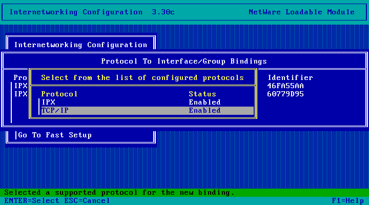The width and height of the screenshot is (369, 205).
Task: Click the green status message about new binding
Action: (119, 193)
